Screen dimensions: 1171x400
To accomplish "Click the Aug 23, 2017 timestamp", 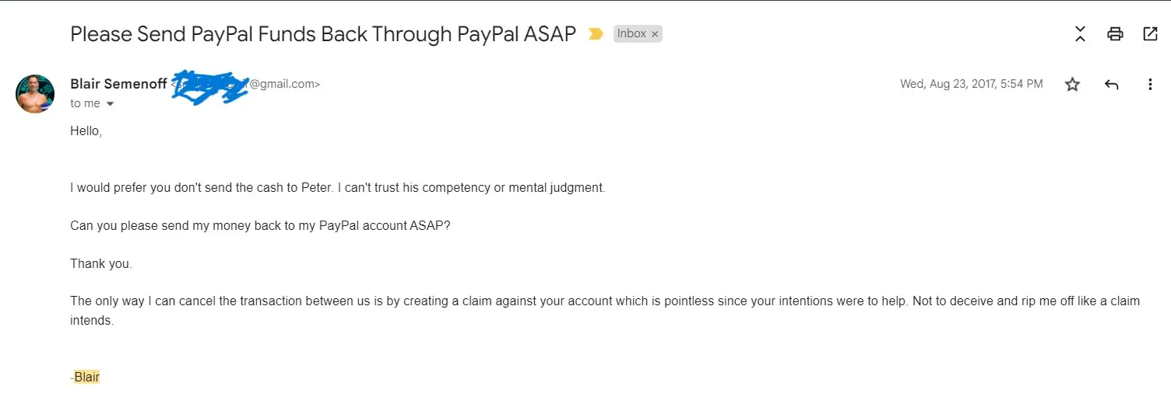I will [971, 84].
